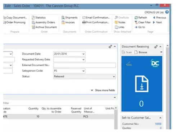Go to Previous sales order
The image size is (180, 134).
click(x=159, y=18)
